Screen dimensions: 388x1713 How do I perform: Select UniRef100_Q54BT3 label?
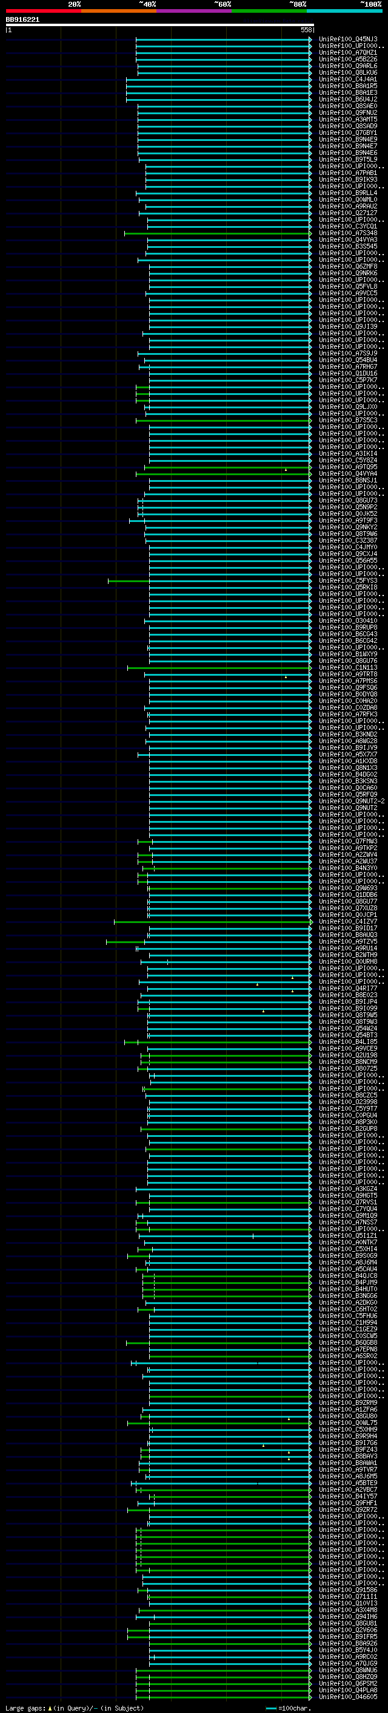[348, 1035]
